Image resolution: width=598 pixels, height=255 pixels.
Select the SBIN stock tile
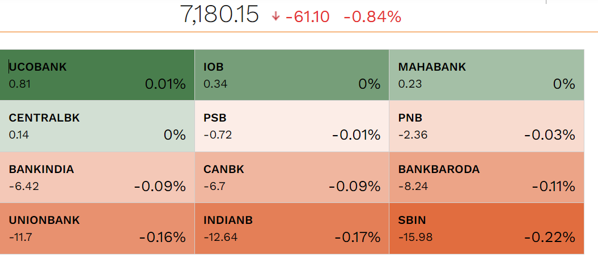[x=486, y=228]
